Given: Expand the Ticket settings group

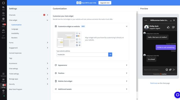Looking at the screenshot, I should click(47, 74).
